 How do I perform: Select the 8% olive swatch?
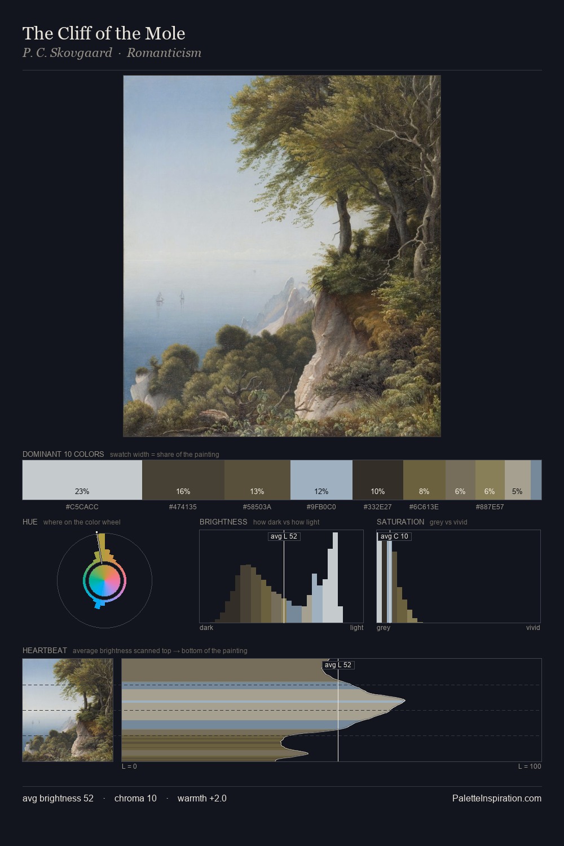tap(424, 480)
